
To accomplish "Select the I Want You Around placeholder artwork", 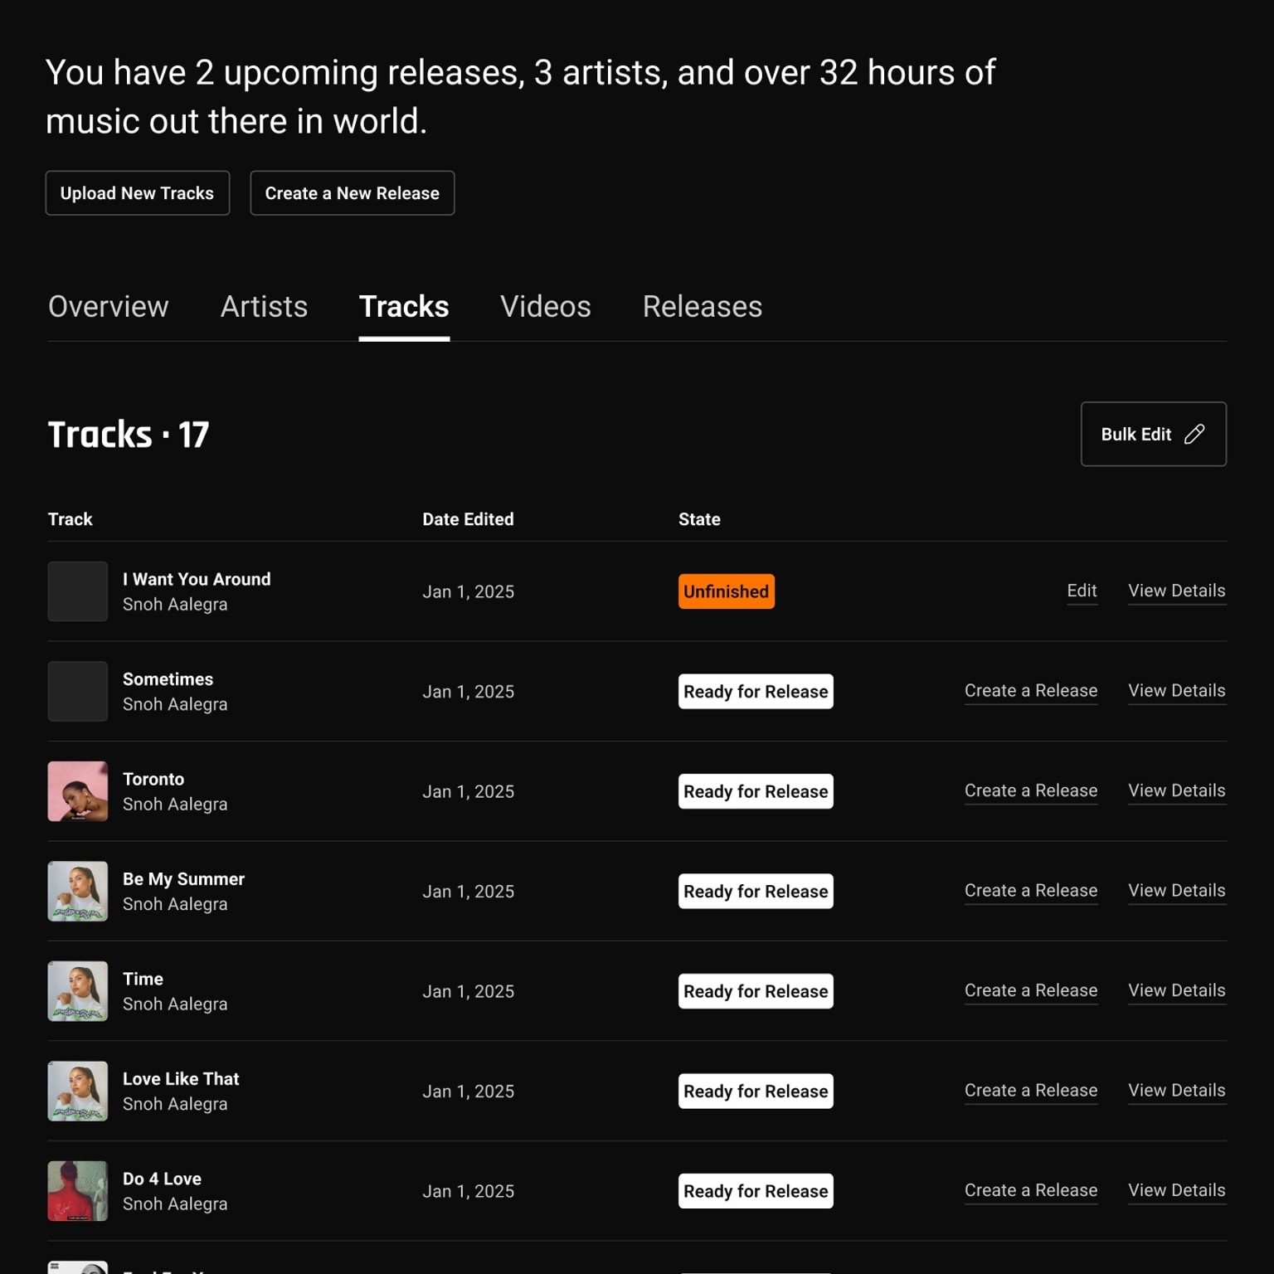I will pyautogui.click(x=77, y=591).
